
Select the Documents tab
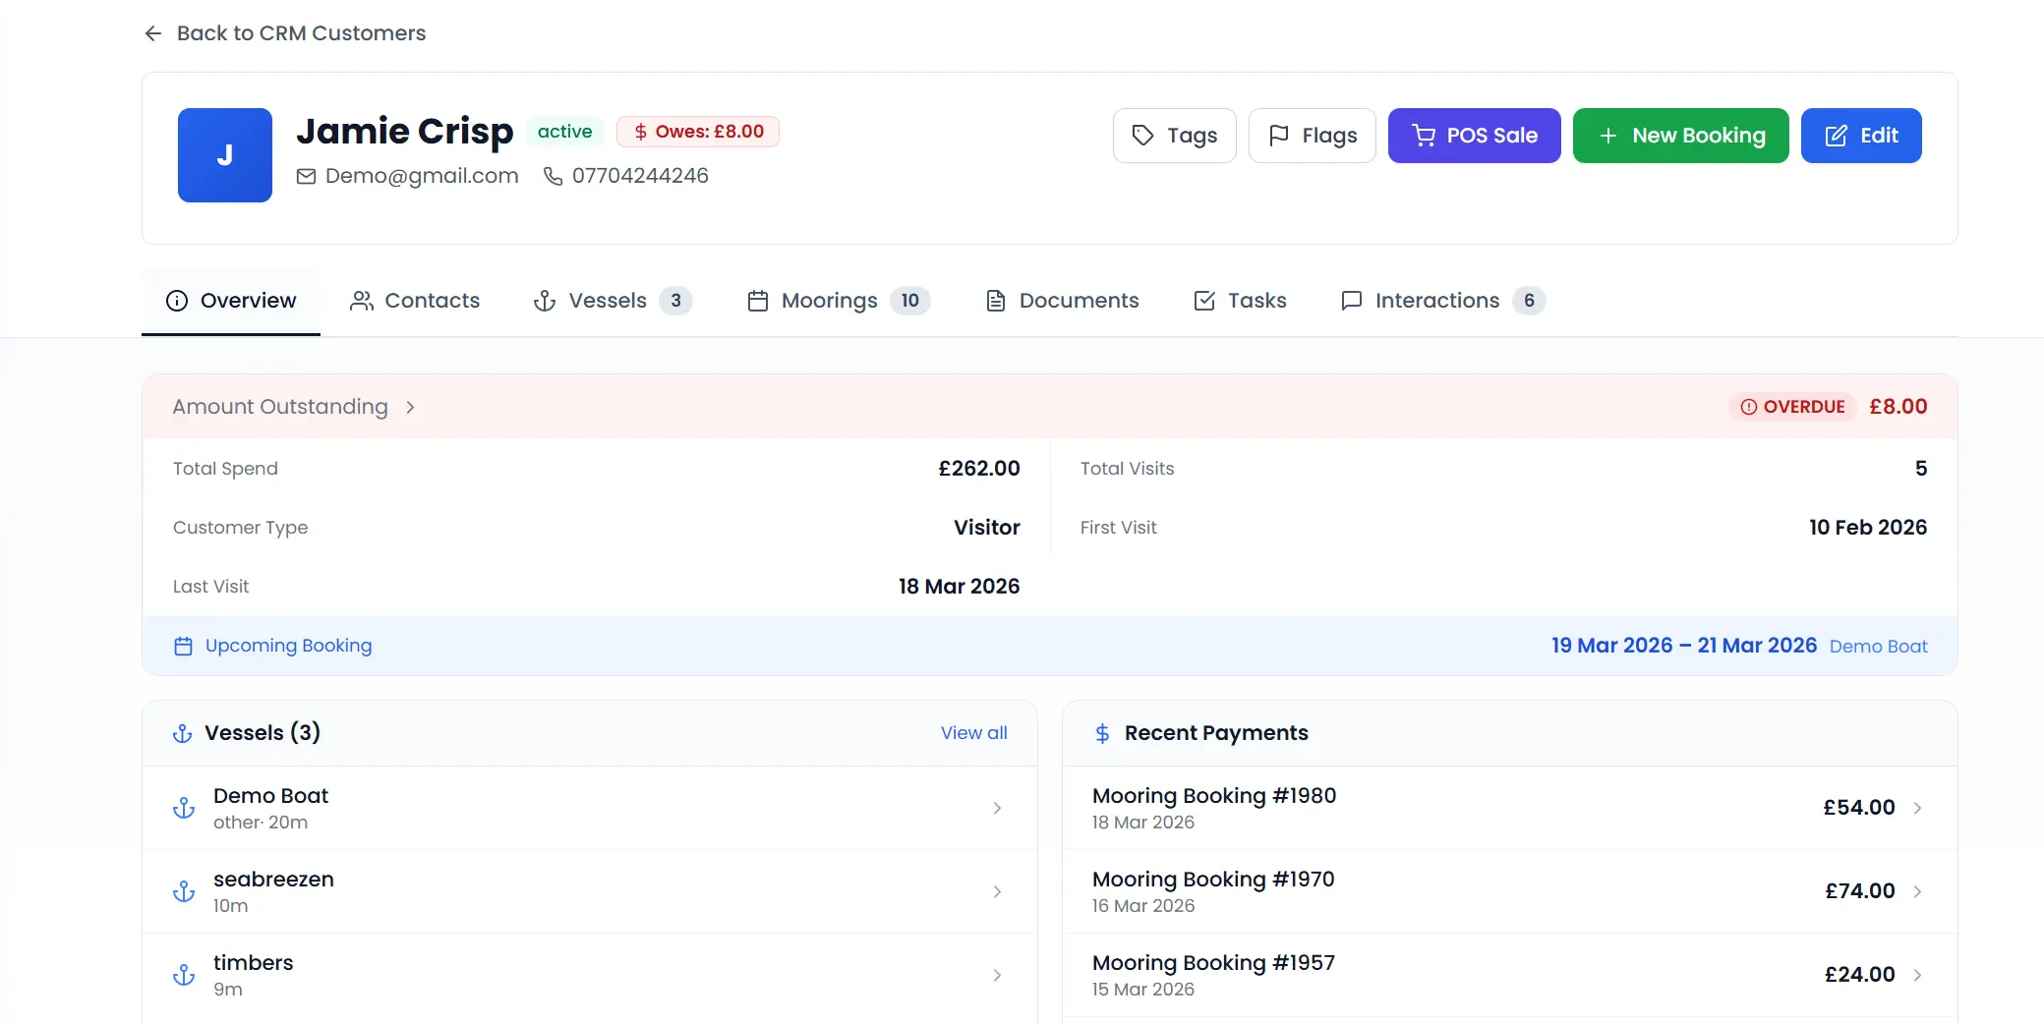[x=1080, y=301]
